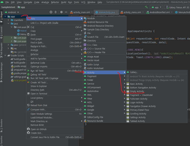
Task: Select EditorConfig File entry
Action: (x=105, y=117)
